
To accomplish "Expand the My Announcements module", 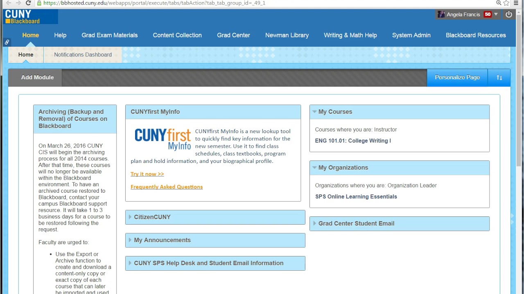I will click(x=130, y=240).
